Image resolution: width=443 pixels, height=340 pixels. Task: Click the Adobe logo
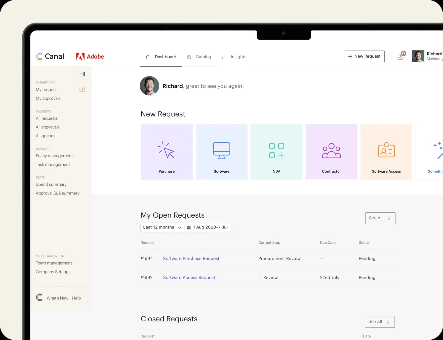click(x=90, y=57)
